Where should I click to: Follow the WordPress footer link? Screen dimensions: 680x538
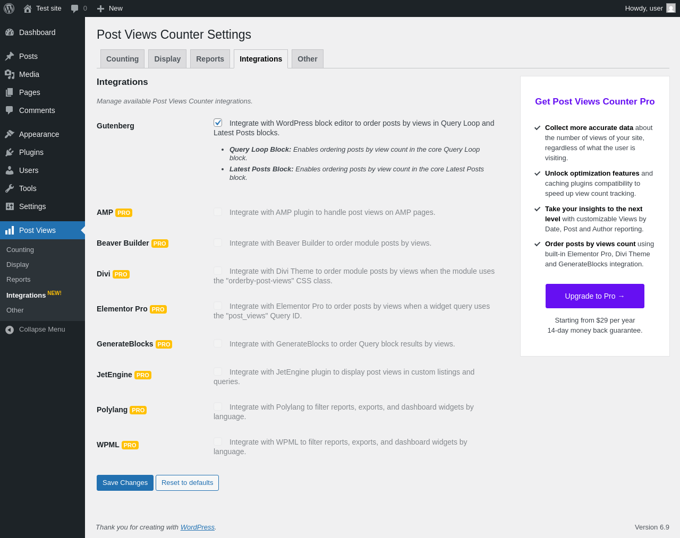point(197,527)
